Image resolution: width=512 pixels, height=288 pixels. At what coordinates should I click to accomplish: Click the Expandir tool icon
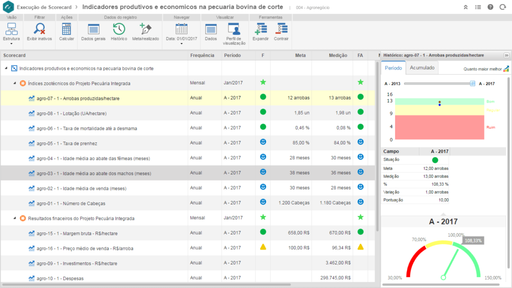point(260,31)
